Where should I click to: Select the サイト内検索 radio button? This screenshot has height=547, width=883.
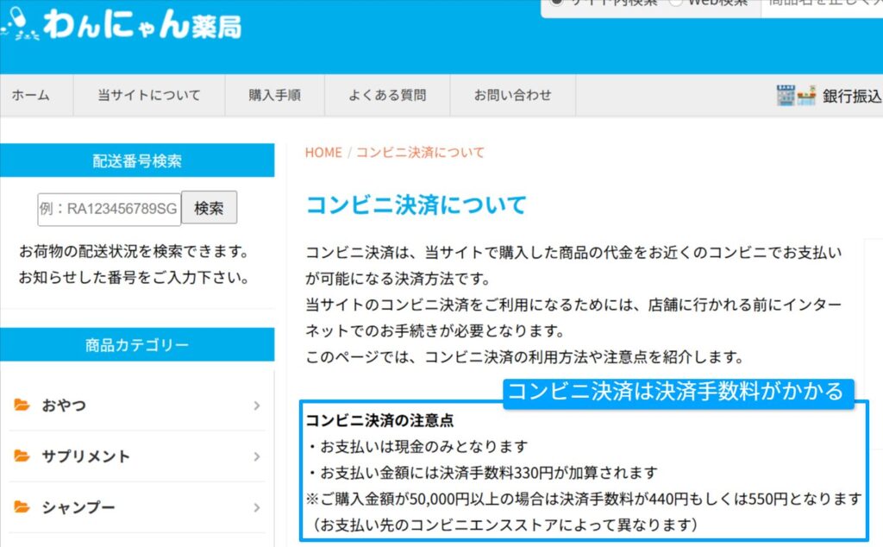coord(556,2)
